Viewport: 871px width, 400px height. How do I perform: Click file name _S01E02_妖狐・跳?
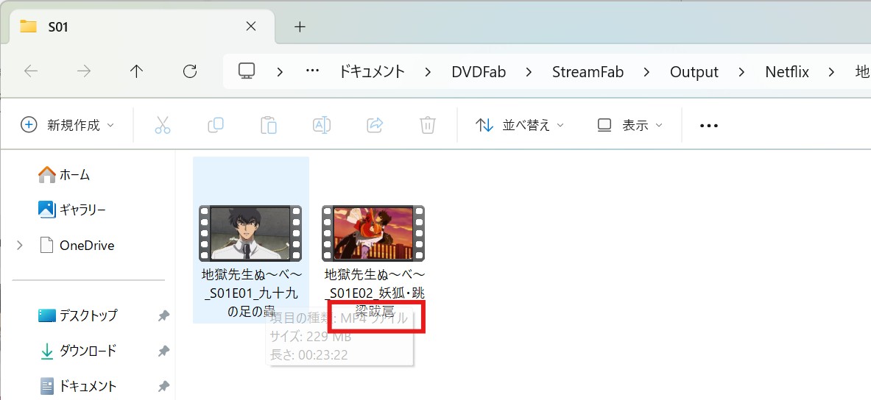[x=375, y=293]
